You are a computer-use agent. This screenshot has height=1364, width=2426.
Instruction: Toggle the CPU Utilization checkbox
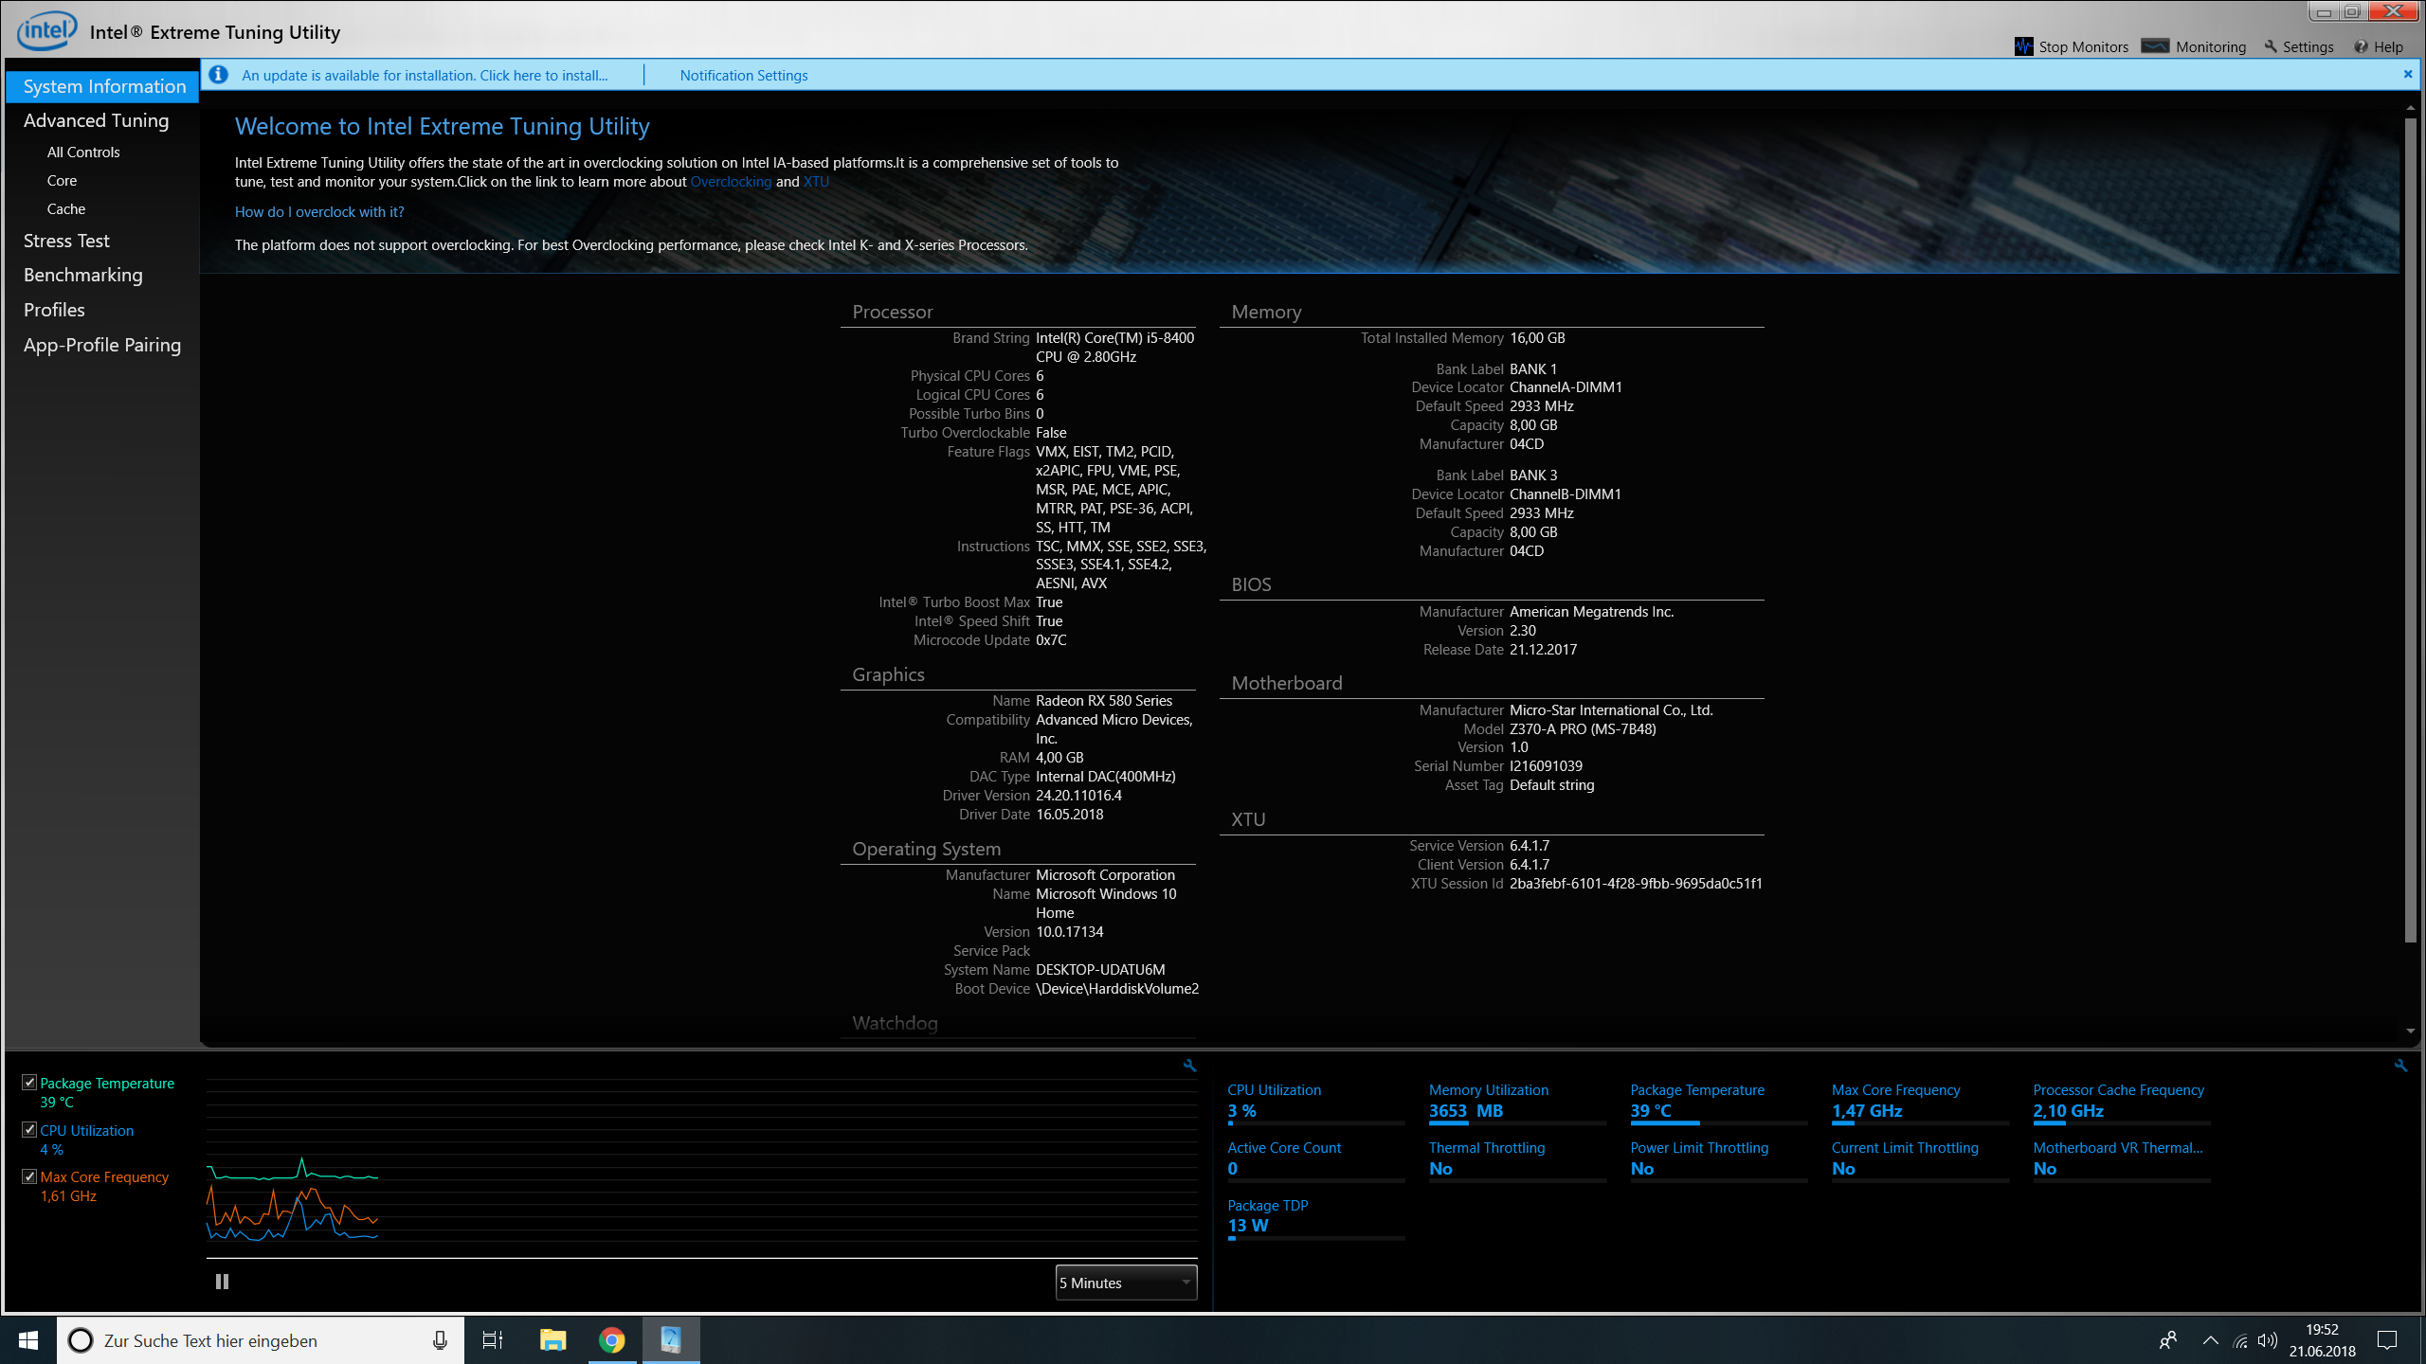click(x=29, y=1130)
